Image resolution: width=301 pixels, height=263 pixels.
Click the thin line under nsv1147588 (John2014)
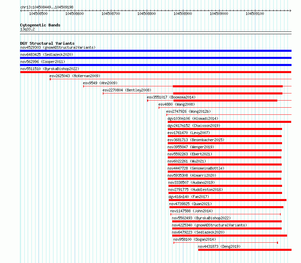coord(226,214)
